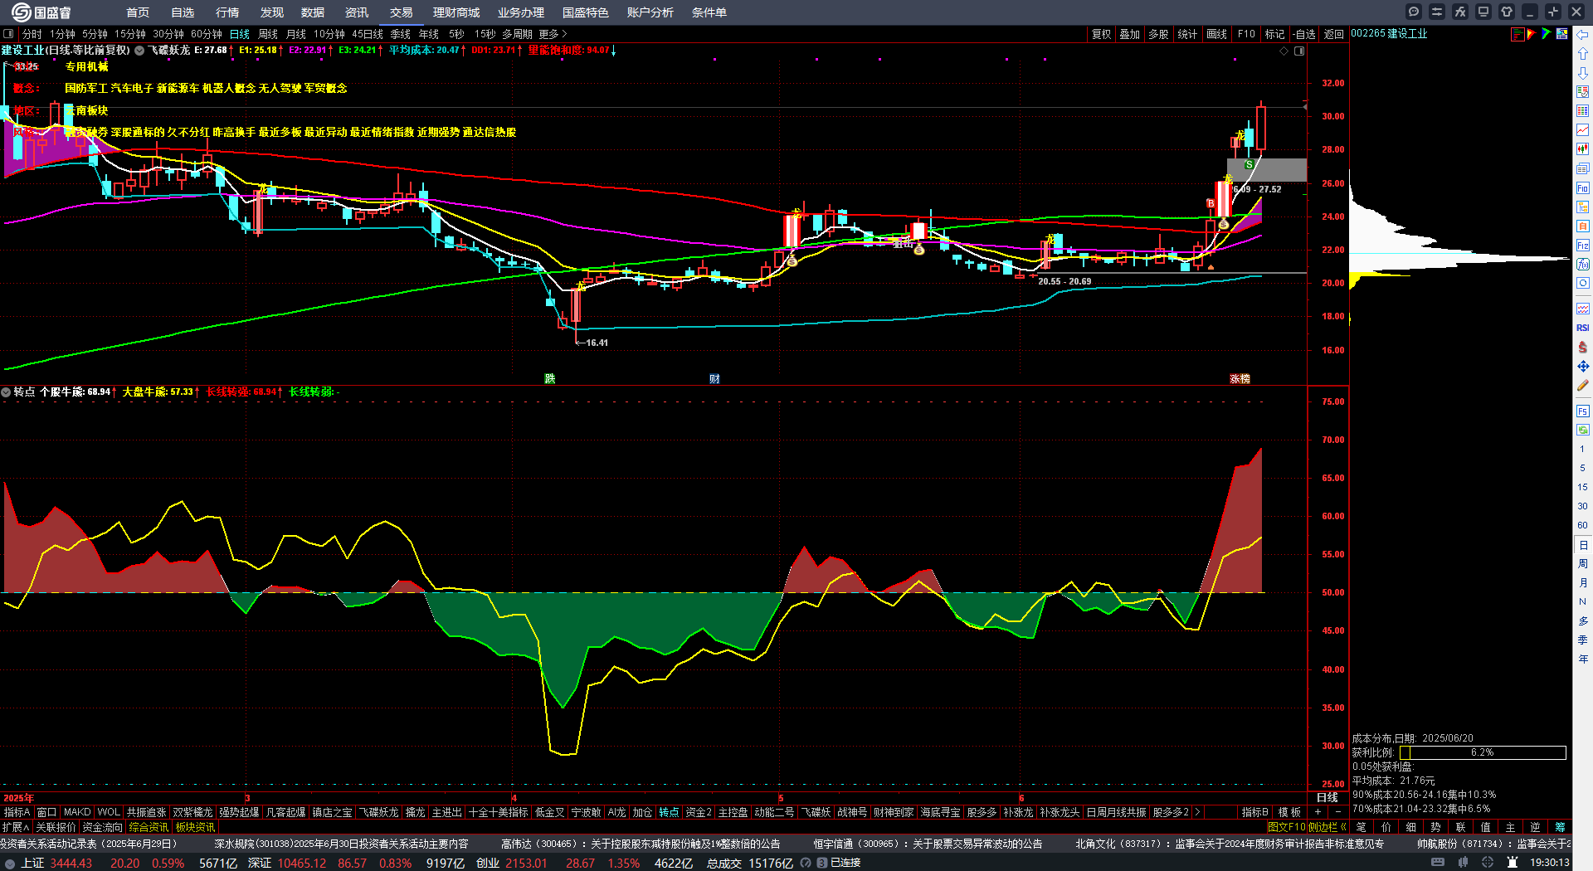Screen dimensions: 1593x871
Task: Switch to the 周线 weekly period tab
Action: pyautogui.click(x=268, y=34)
